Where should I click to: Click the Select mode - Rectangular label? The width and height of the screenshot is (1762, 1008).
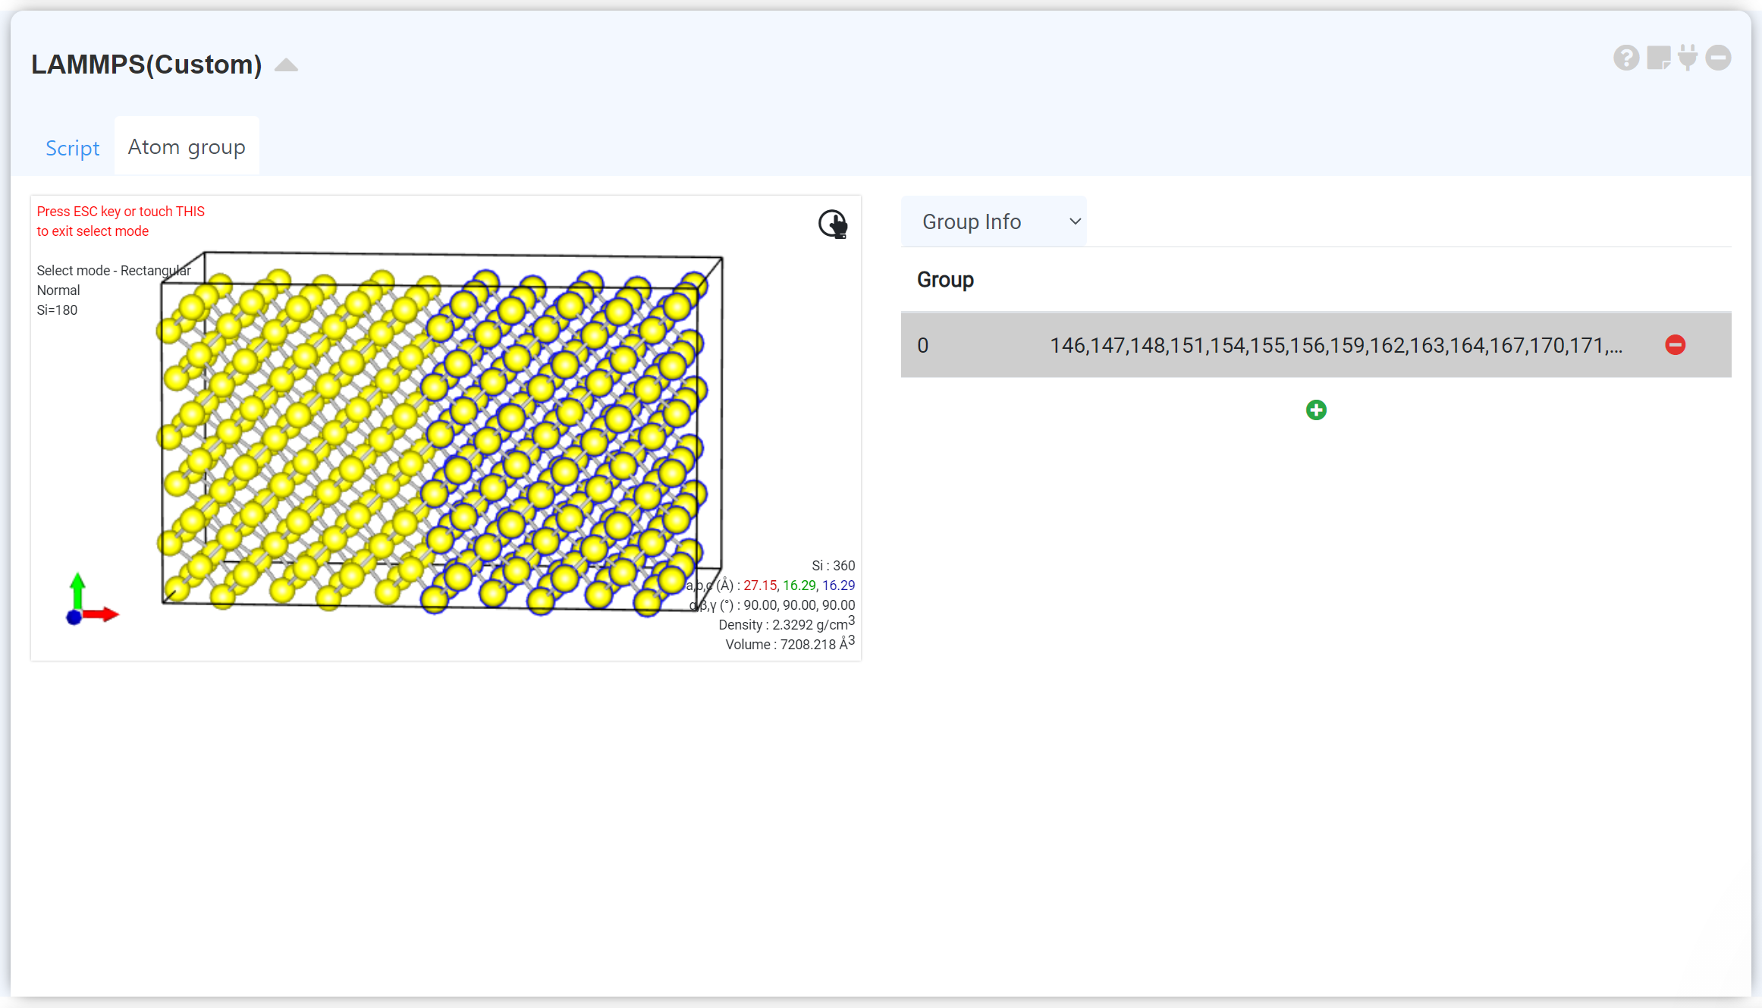[x=114, y=271]
